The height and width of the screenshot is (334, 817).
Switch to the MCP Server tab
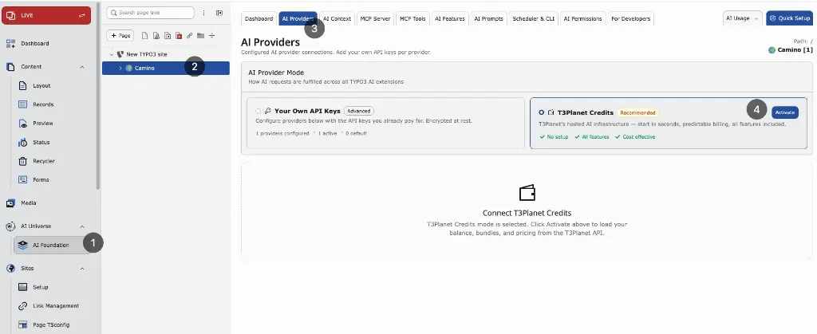click(375, 18)
